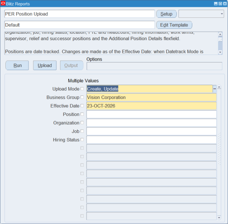Click the Oracle icon in title bar
The height and width of the screenshot is (224, 228).
click(x=3, y=3)
